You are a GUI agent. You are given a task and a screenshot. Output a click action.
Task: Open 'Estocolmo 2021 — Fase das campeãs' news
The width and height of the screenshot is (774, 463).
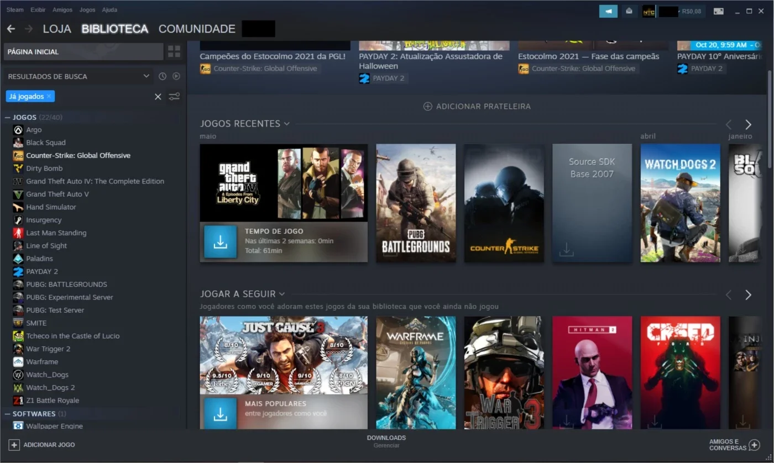click(x=589, y=56)
